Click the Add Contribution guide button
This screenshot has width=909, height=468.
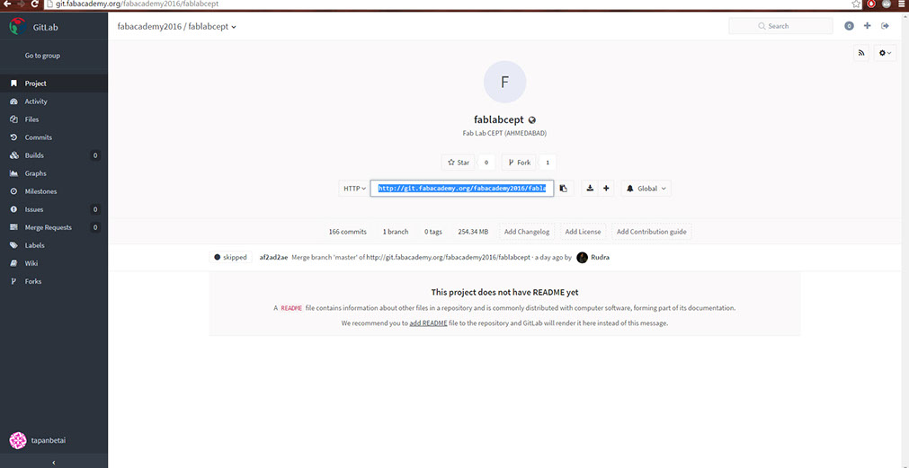tap(652, 232)
